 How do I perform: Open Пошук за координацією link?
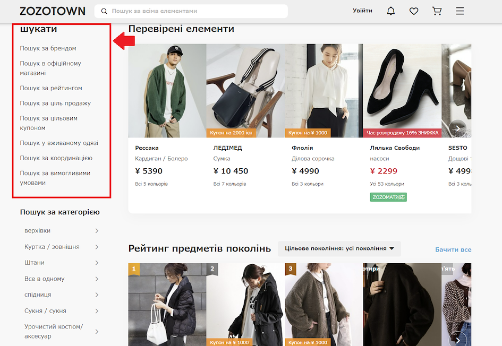coord(56,158)
